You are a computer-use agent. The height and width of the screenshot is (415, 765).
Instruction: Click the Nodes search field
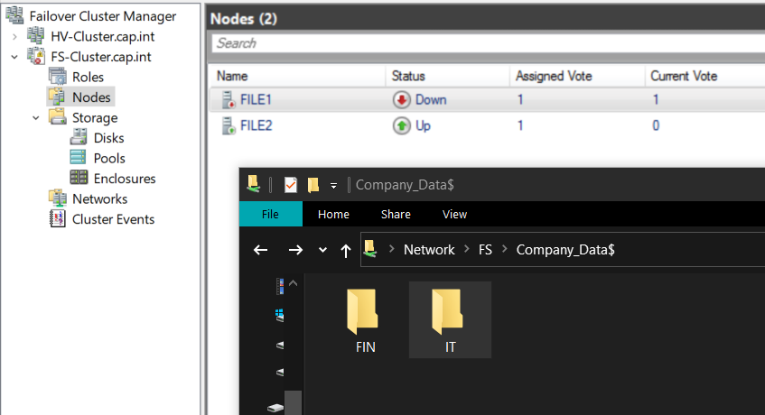coord(488,43)
